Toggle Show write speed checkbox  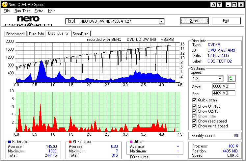[x=194, y=126]
